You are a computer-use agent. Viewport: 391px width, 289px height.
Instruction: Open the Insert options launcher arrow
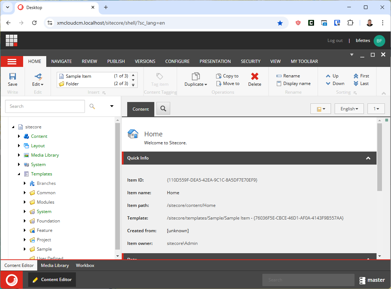(x=104, y=93)
